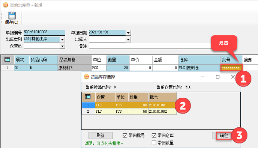Click the 项次 column header

(21, 60)
